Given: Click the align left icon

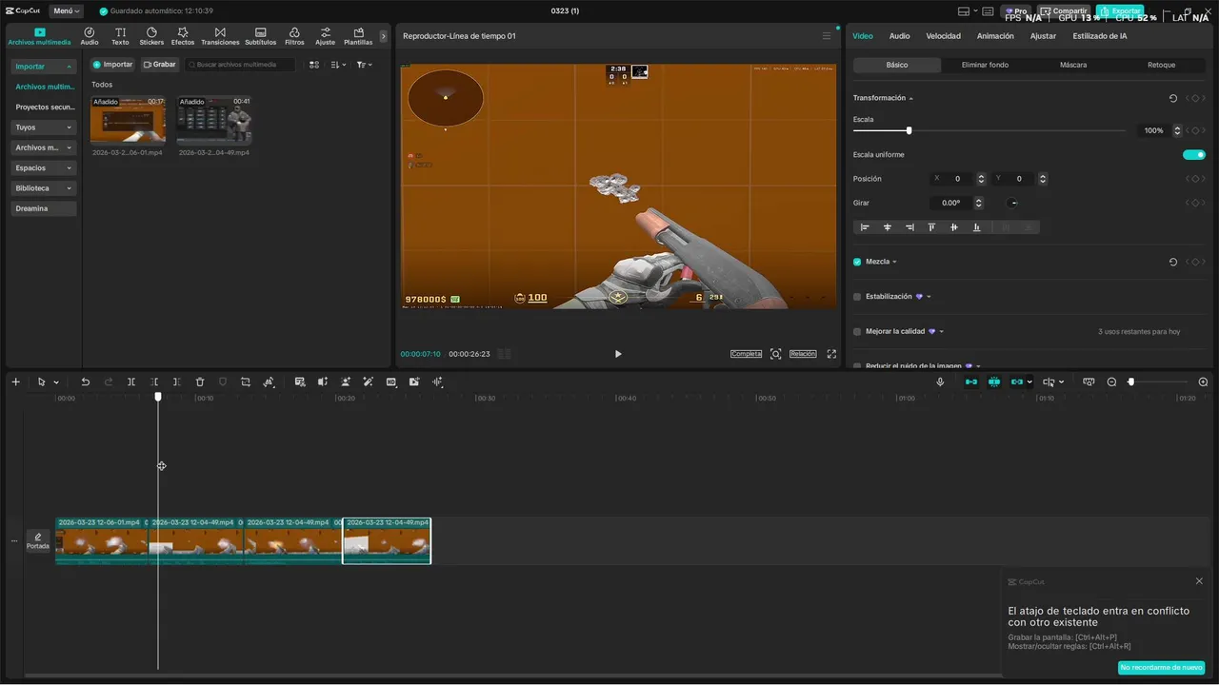Looking at the screenshot, I should pos(865,227).
